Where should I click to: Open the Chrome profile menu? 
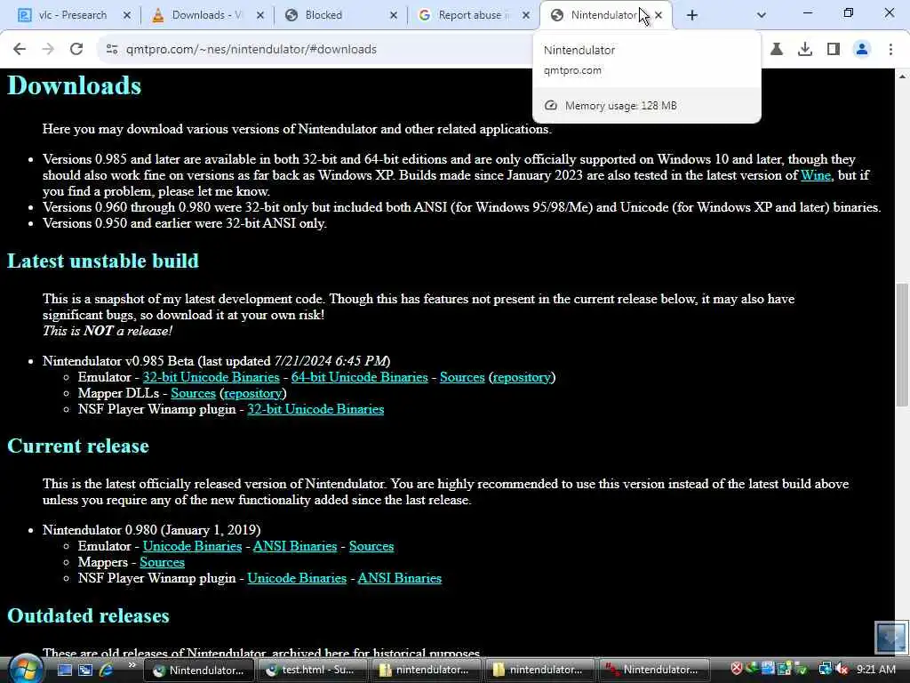point(862,50)
